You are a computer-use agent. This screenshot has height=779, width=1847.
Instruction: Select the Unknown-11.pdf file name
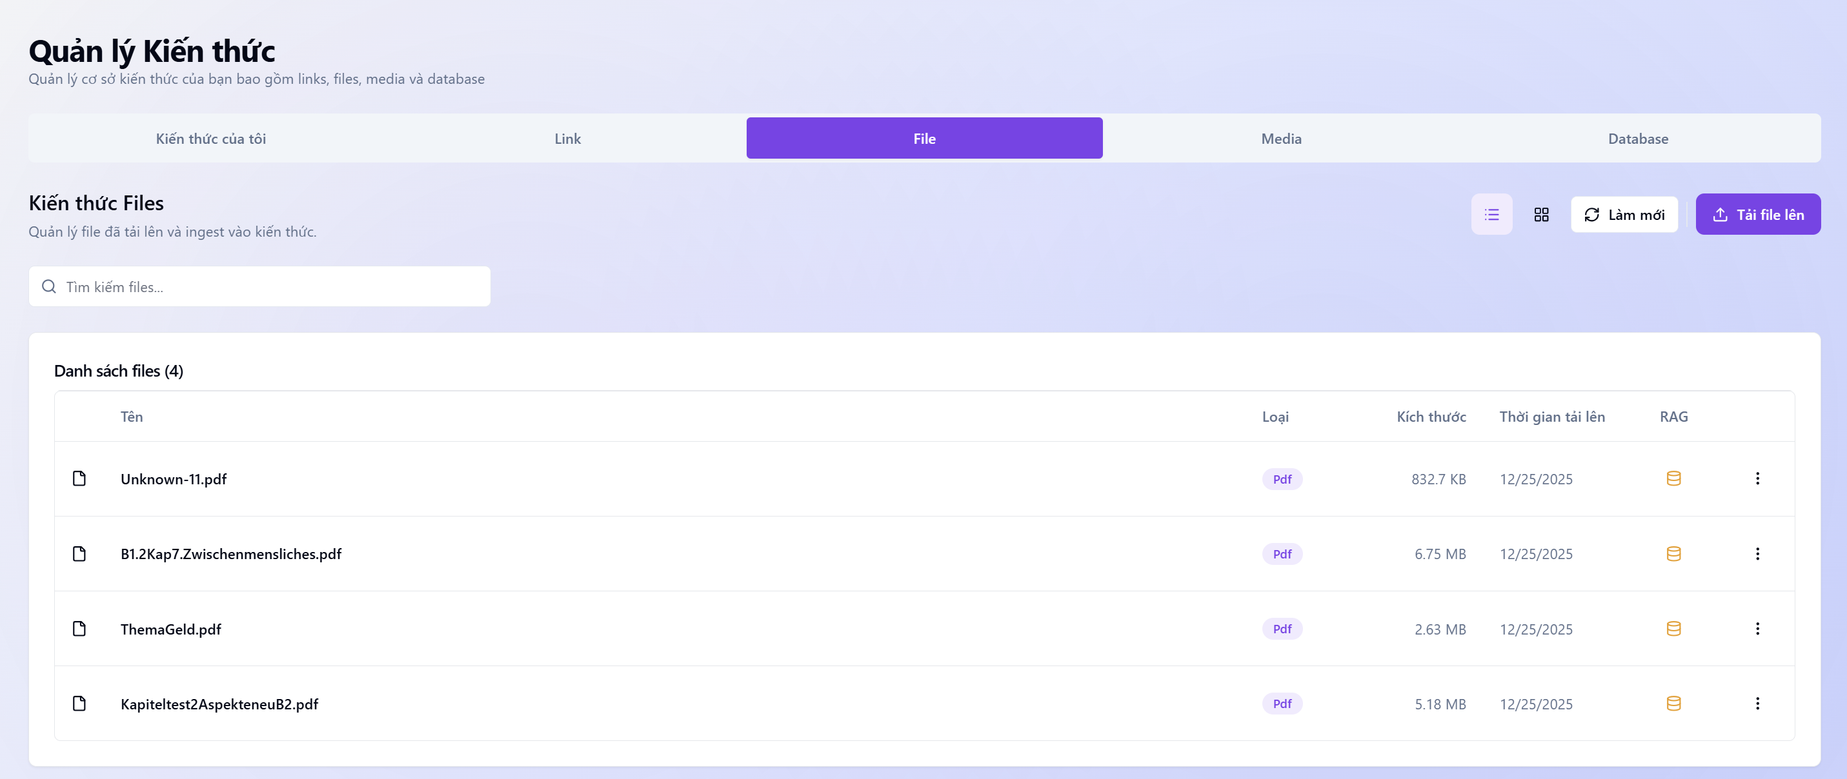[174, 478]
